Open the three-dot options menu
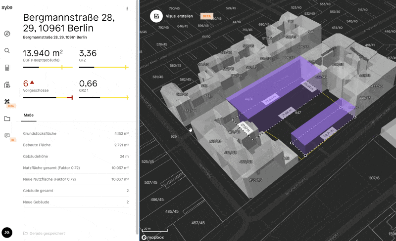 pyautogui.click(x=127, y=9)
